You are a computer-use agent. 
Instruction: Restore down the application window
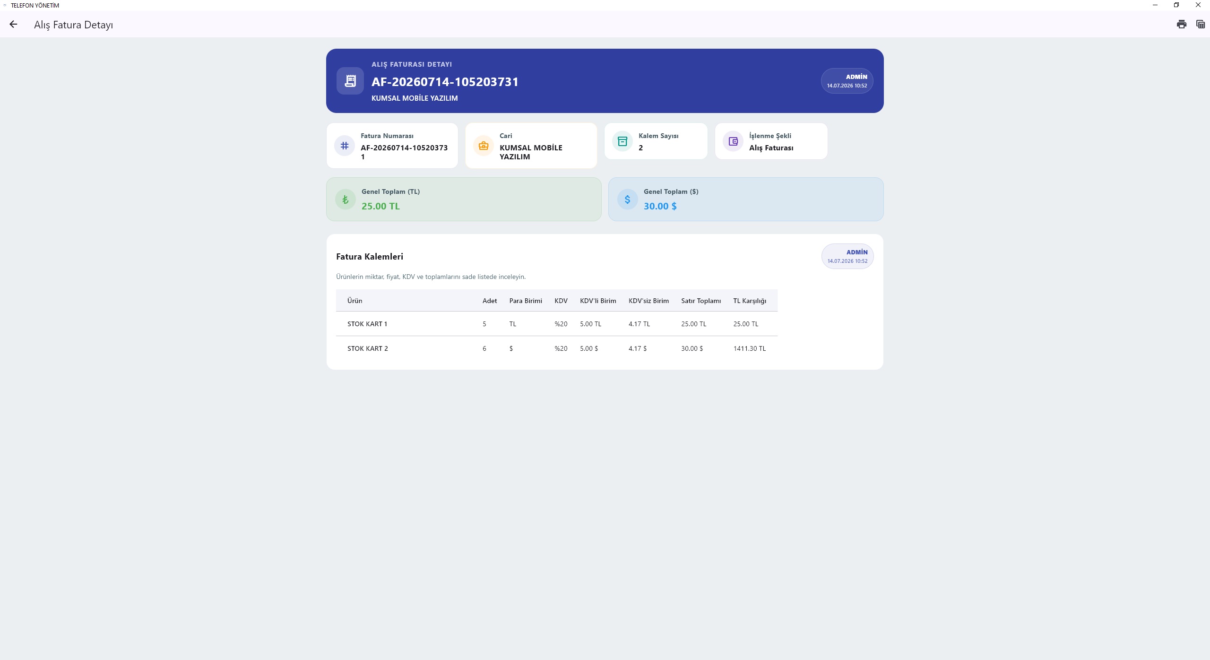[1176, 5]
